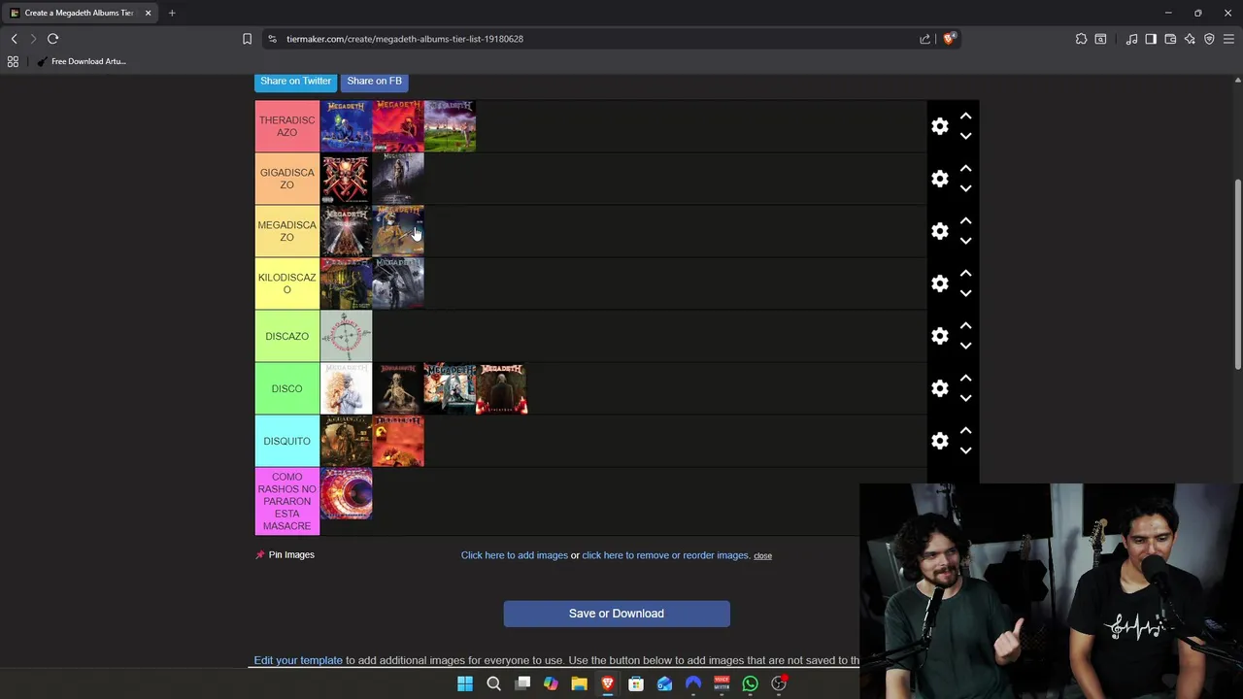
Task: Open Microsoft Store from taskbar
Action: [636, 683]
